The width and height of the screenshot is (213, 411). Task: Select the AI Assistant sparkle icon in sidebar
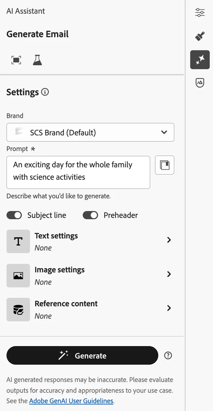[x=200, y=60]
